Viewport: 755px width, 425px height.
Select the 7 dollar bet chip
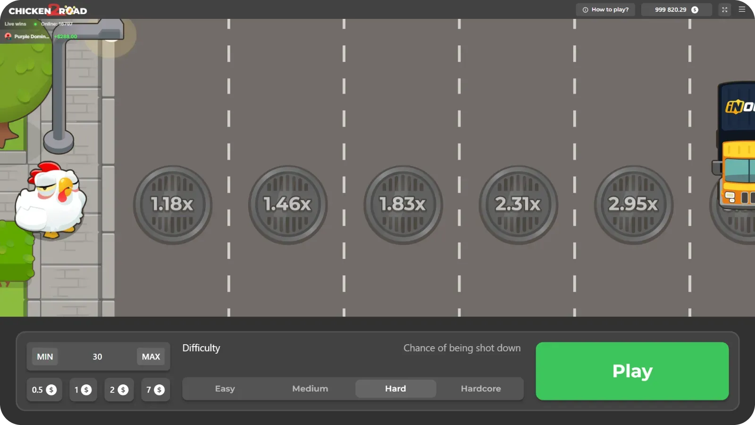click(155, 390)
